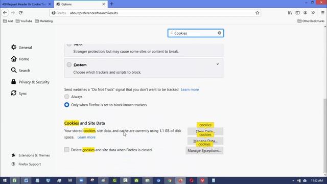Click the scrollbar up arrow
The width and height of the screenshot is (327, 184).
325,27
